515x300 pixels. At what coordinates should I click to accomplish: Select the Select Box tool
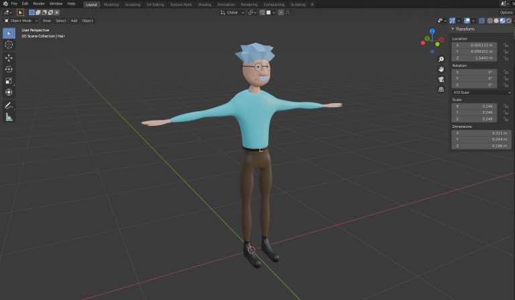point(9,33)
